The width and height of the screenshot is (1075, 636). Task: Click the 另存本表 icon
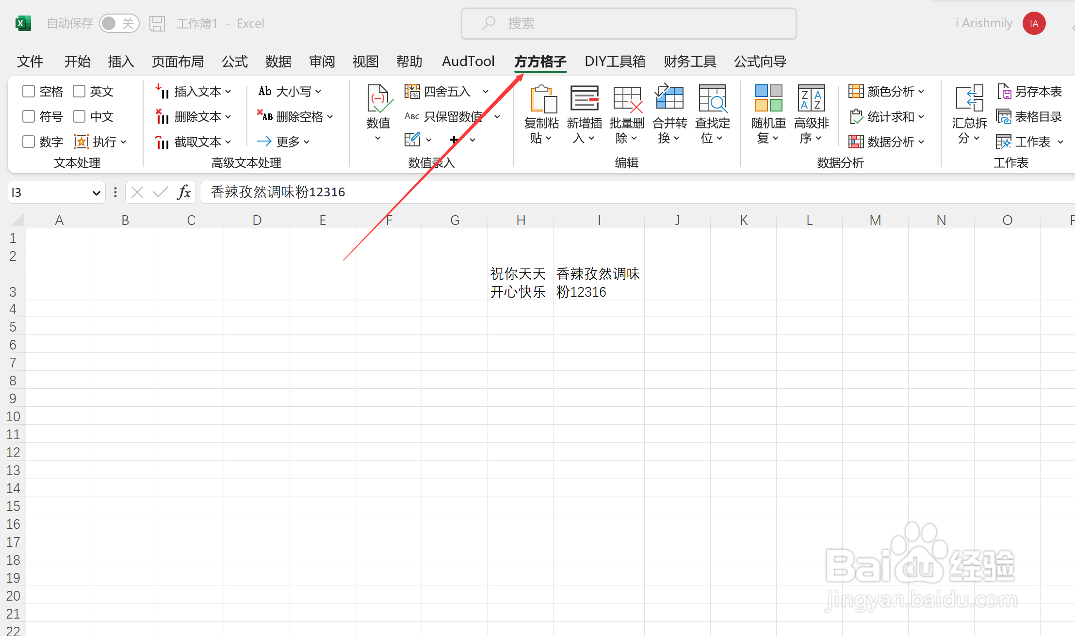pyautogui.click(x=1004, y=91)
